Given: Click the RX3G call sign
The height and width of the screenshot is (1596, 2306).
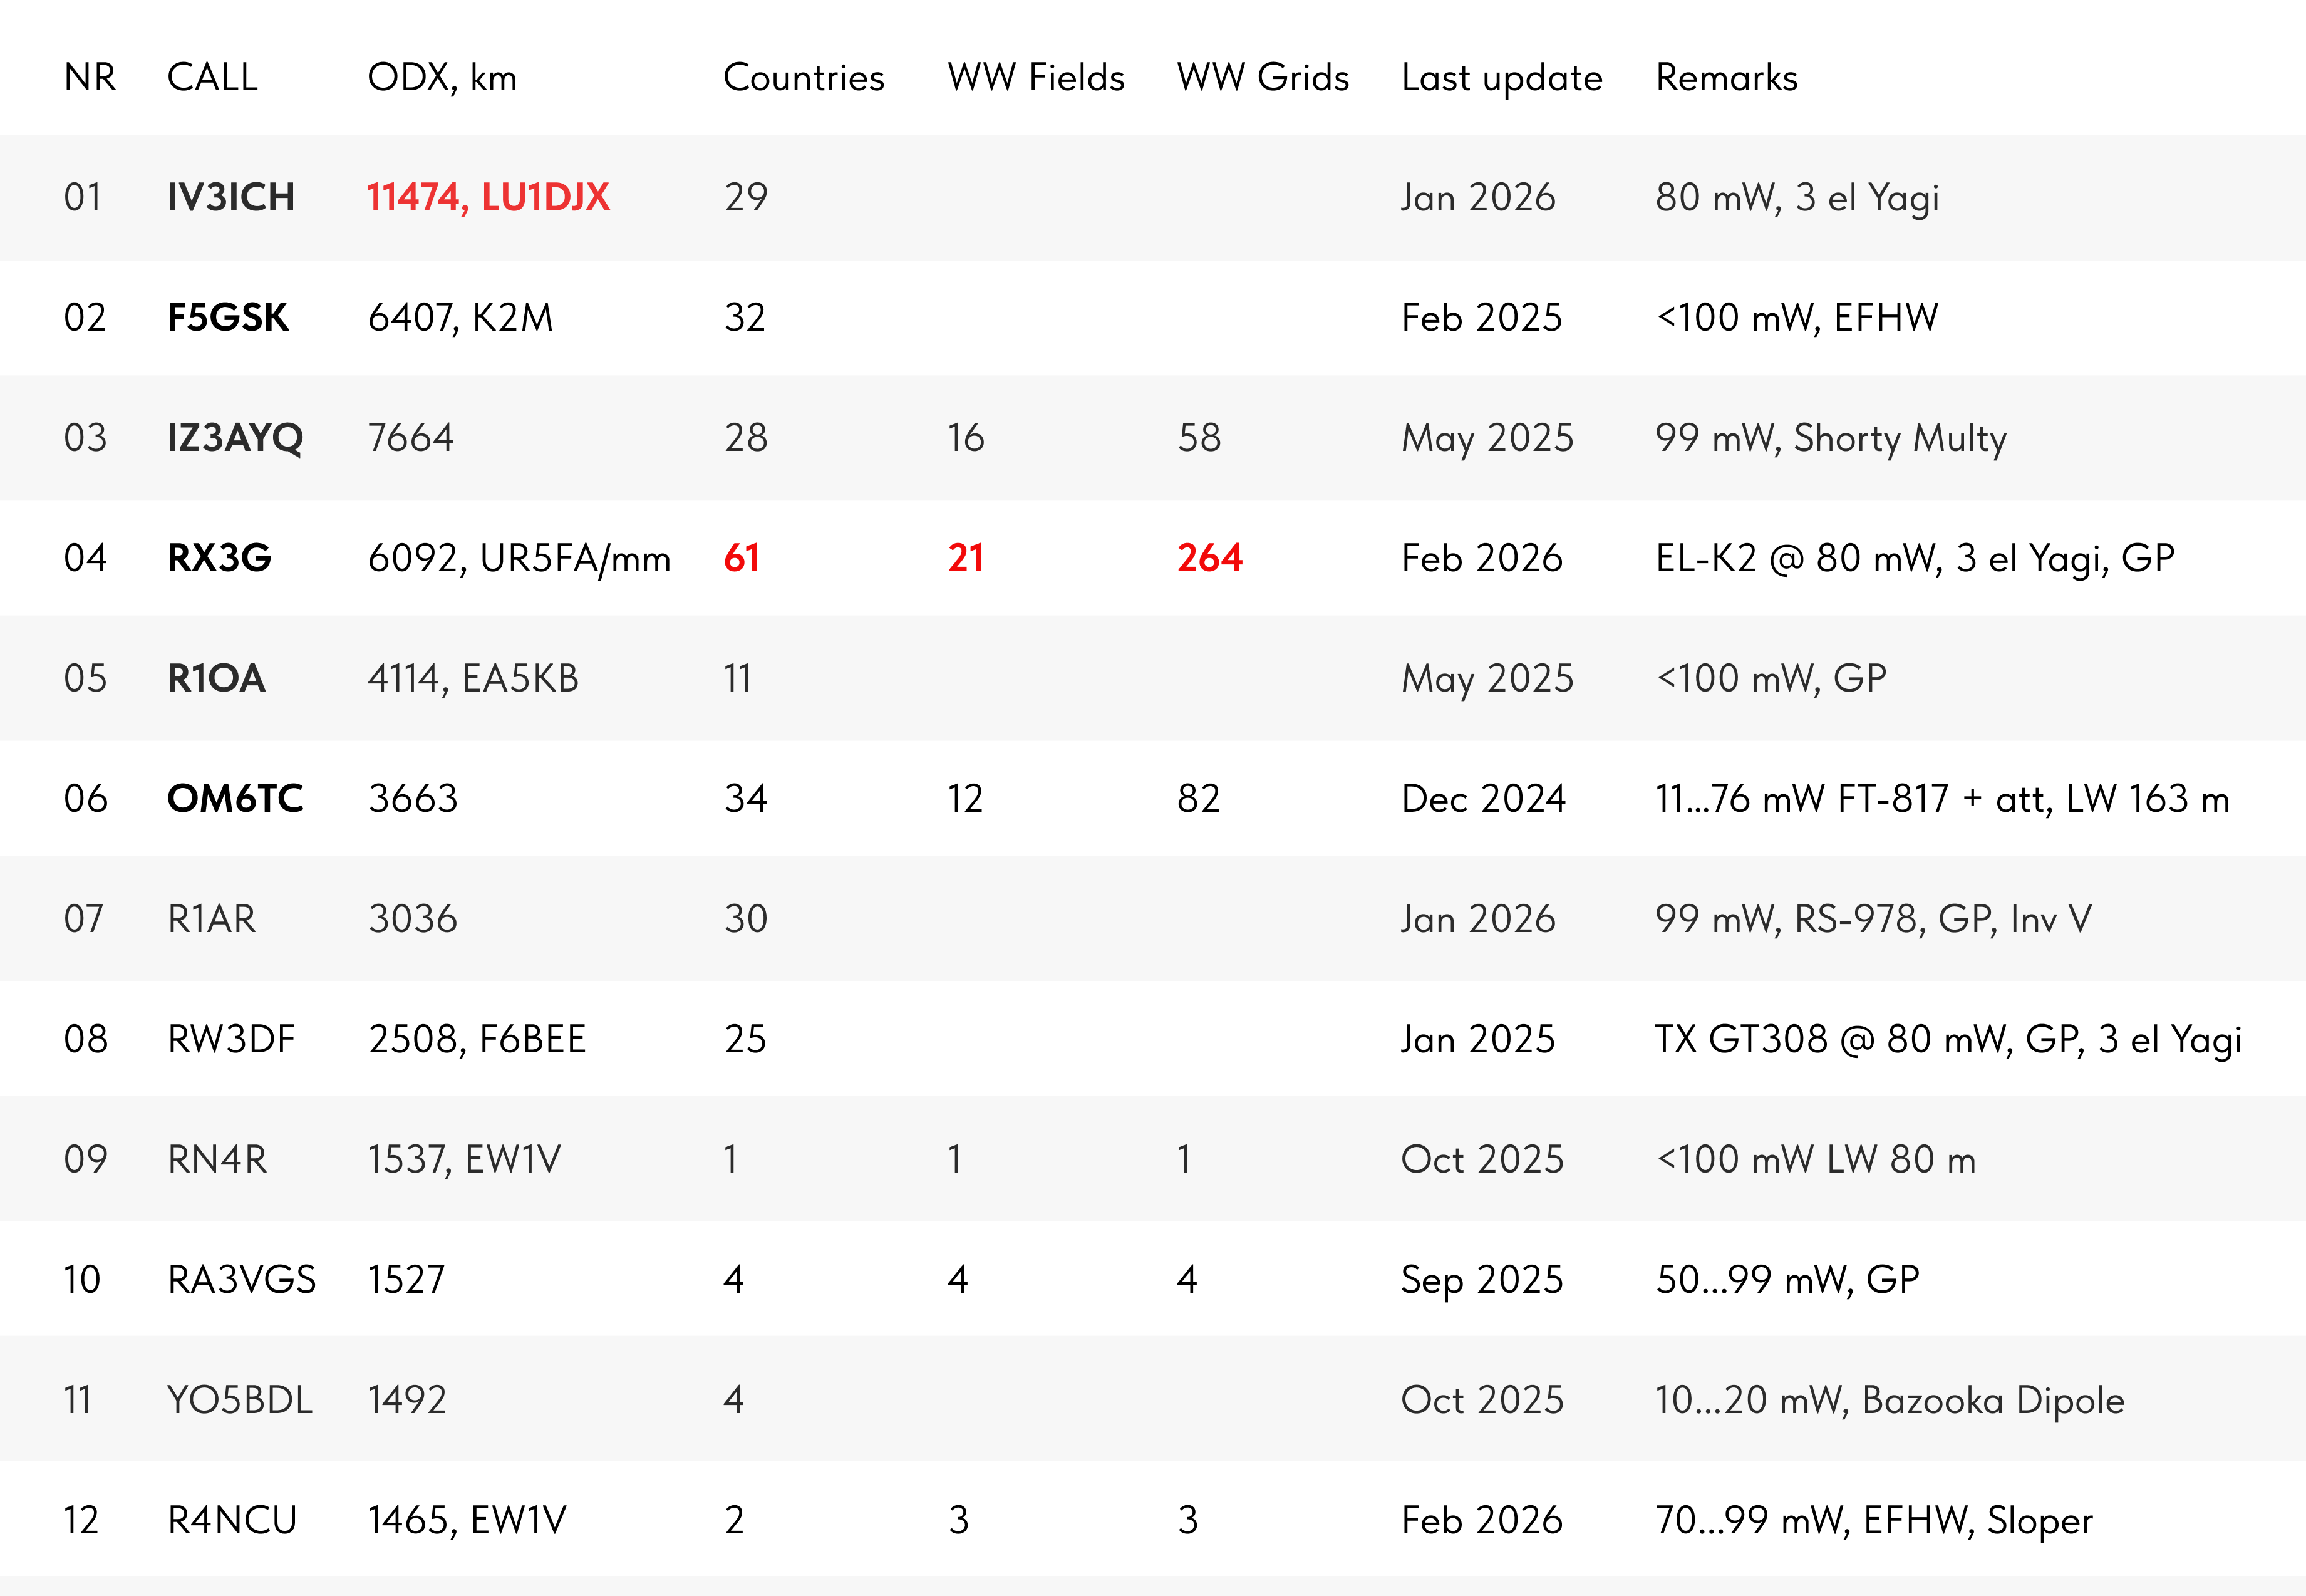Looking at the screenshot, I should 220,558.
